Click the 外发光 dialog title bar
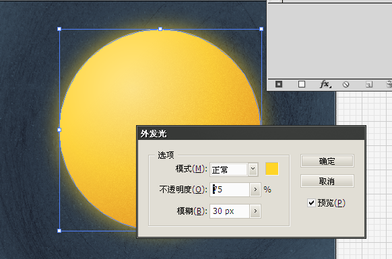 [251, 134]
